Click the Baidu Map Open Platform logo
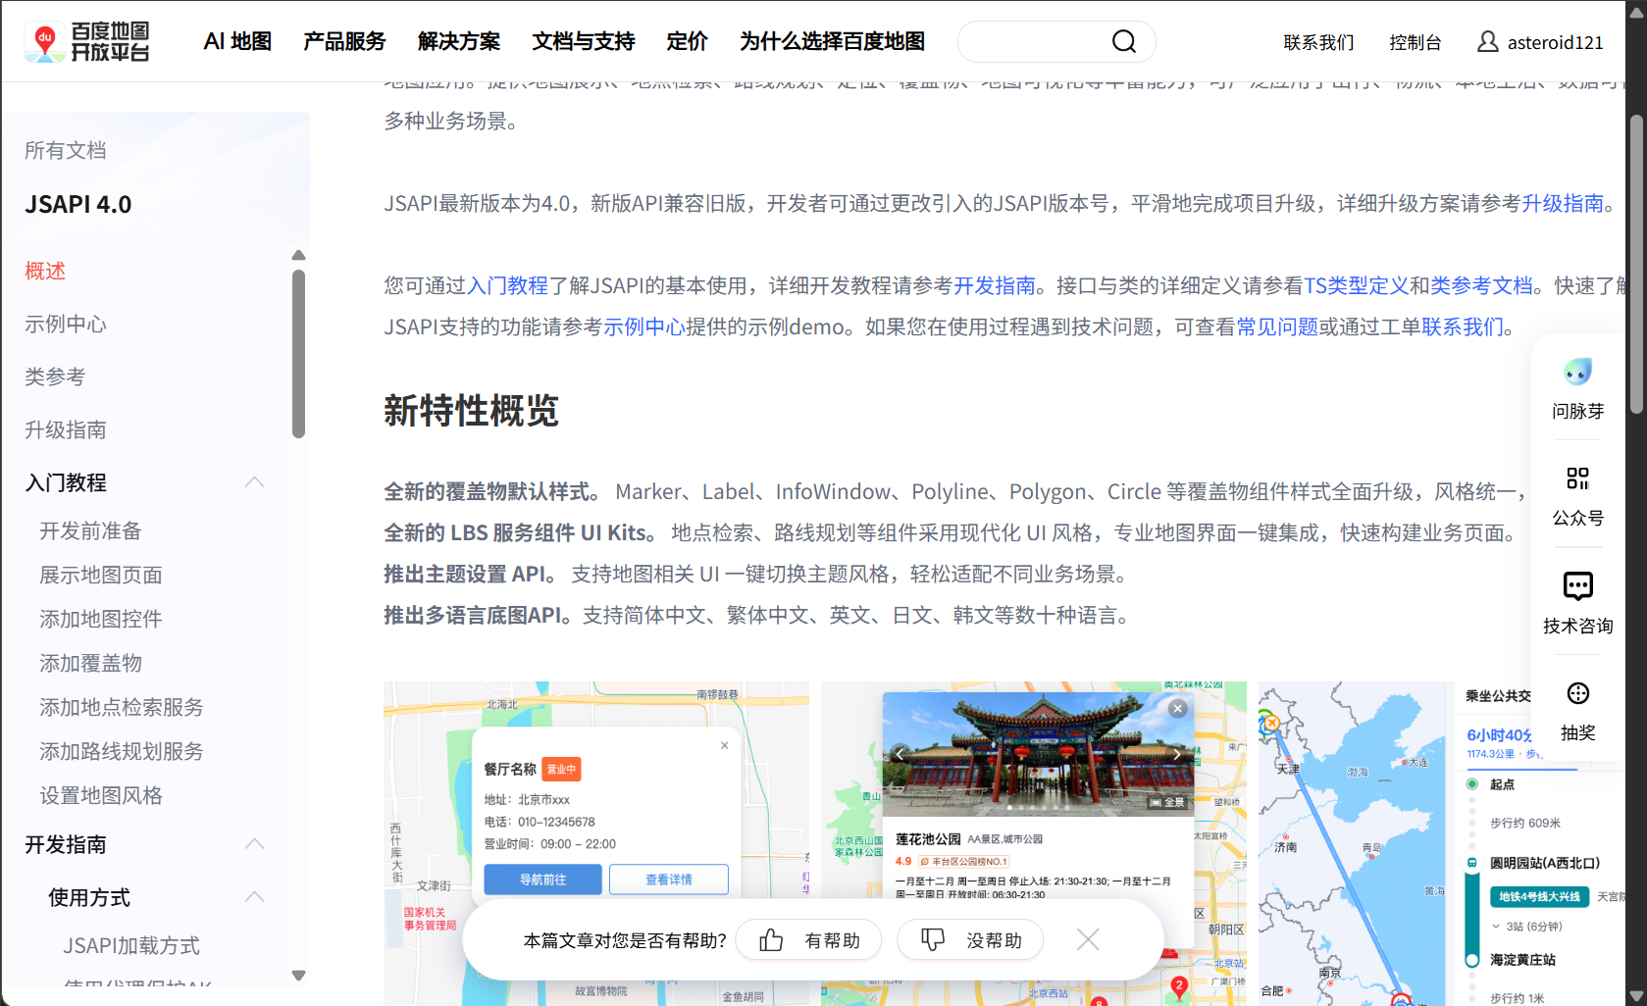This screenshot has height=1006, width=1647. point(87,41)
